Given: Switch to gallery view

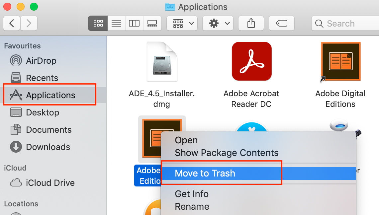Looking at the screenshot, I should pos(152,24).
